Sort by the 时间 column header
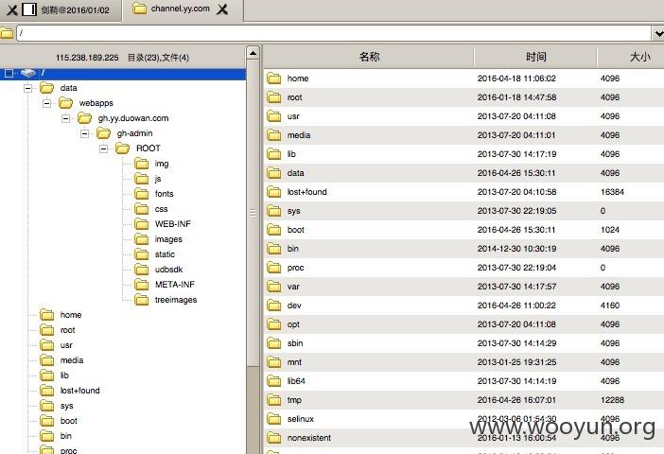Screen dimensions: 664x454 point(535,57)
